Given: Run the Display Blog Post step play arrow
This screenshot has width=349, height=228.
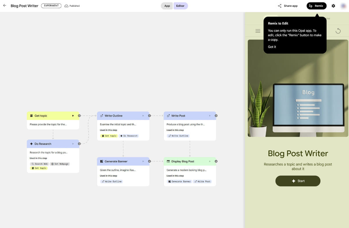Looking at the screenshot, I should point(210,161).
